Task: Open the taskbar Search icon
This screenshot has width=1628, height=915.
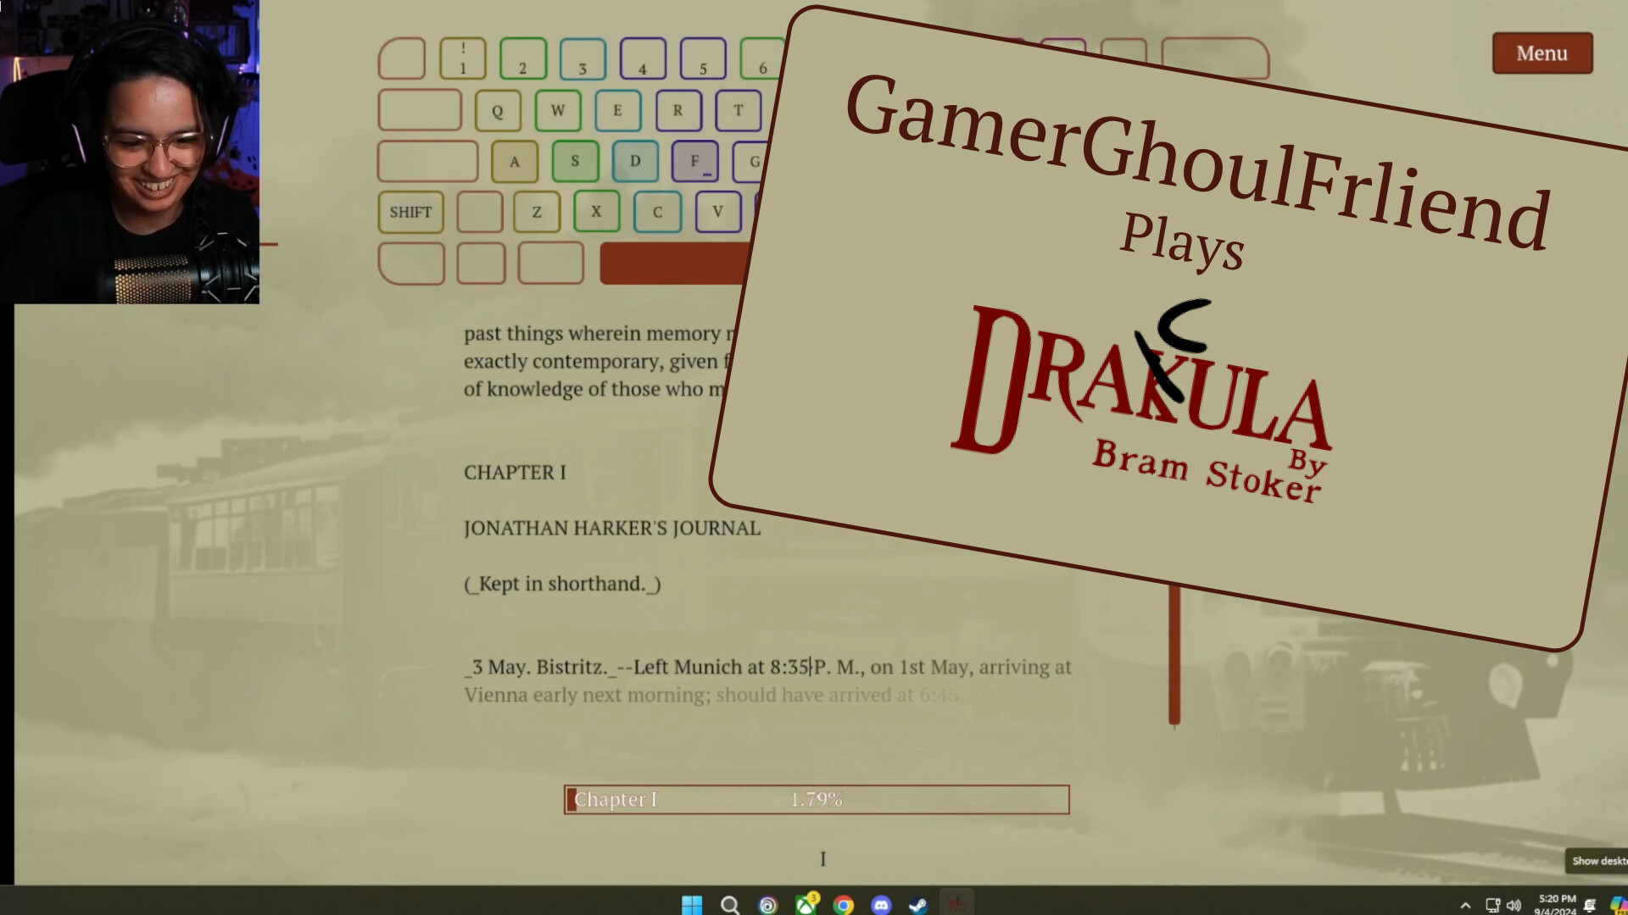Action: [x=729, y=905]
